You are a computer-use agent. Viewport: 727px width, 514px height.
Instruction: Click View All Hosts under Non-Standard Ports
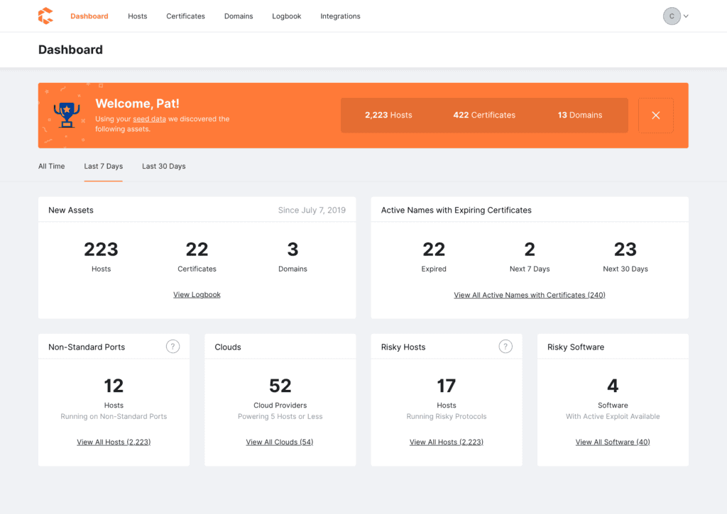coord(114,442)
